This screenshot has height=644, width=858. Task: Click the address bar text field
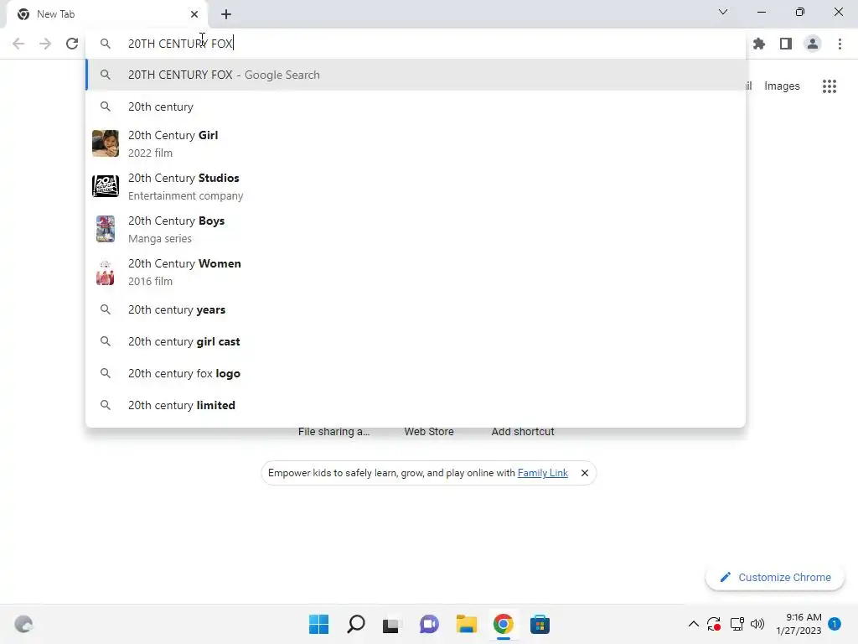416,44
